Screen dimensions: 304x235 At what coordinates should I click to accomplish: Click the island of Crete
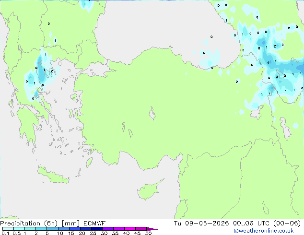(x=53, y=175)
